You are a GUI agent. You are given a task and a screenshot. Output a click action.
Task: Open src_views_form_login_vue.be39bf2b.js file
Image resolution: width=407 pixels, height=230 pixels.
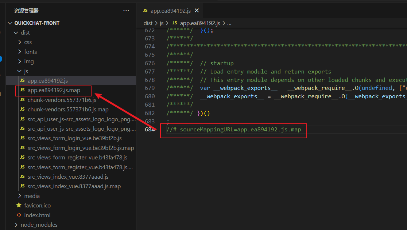point(75,138)
